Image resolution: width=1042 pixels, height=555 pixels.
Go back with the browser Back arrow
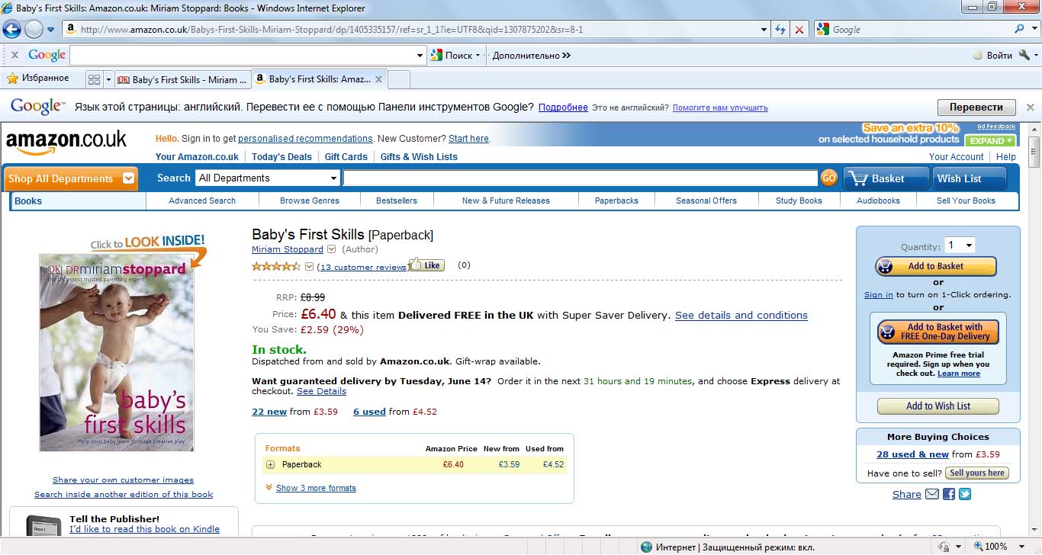coord(11,29)
